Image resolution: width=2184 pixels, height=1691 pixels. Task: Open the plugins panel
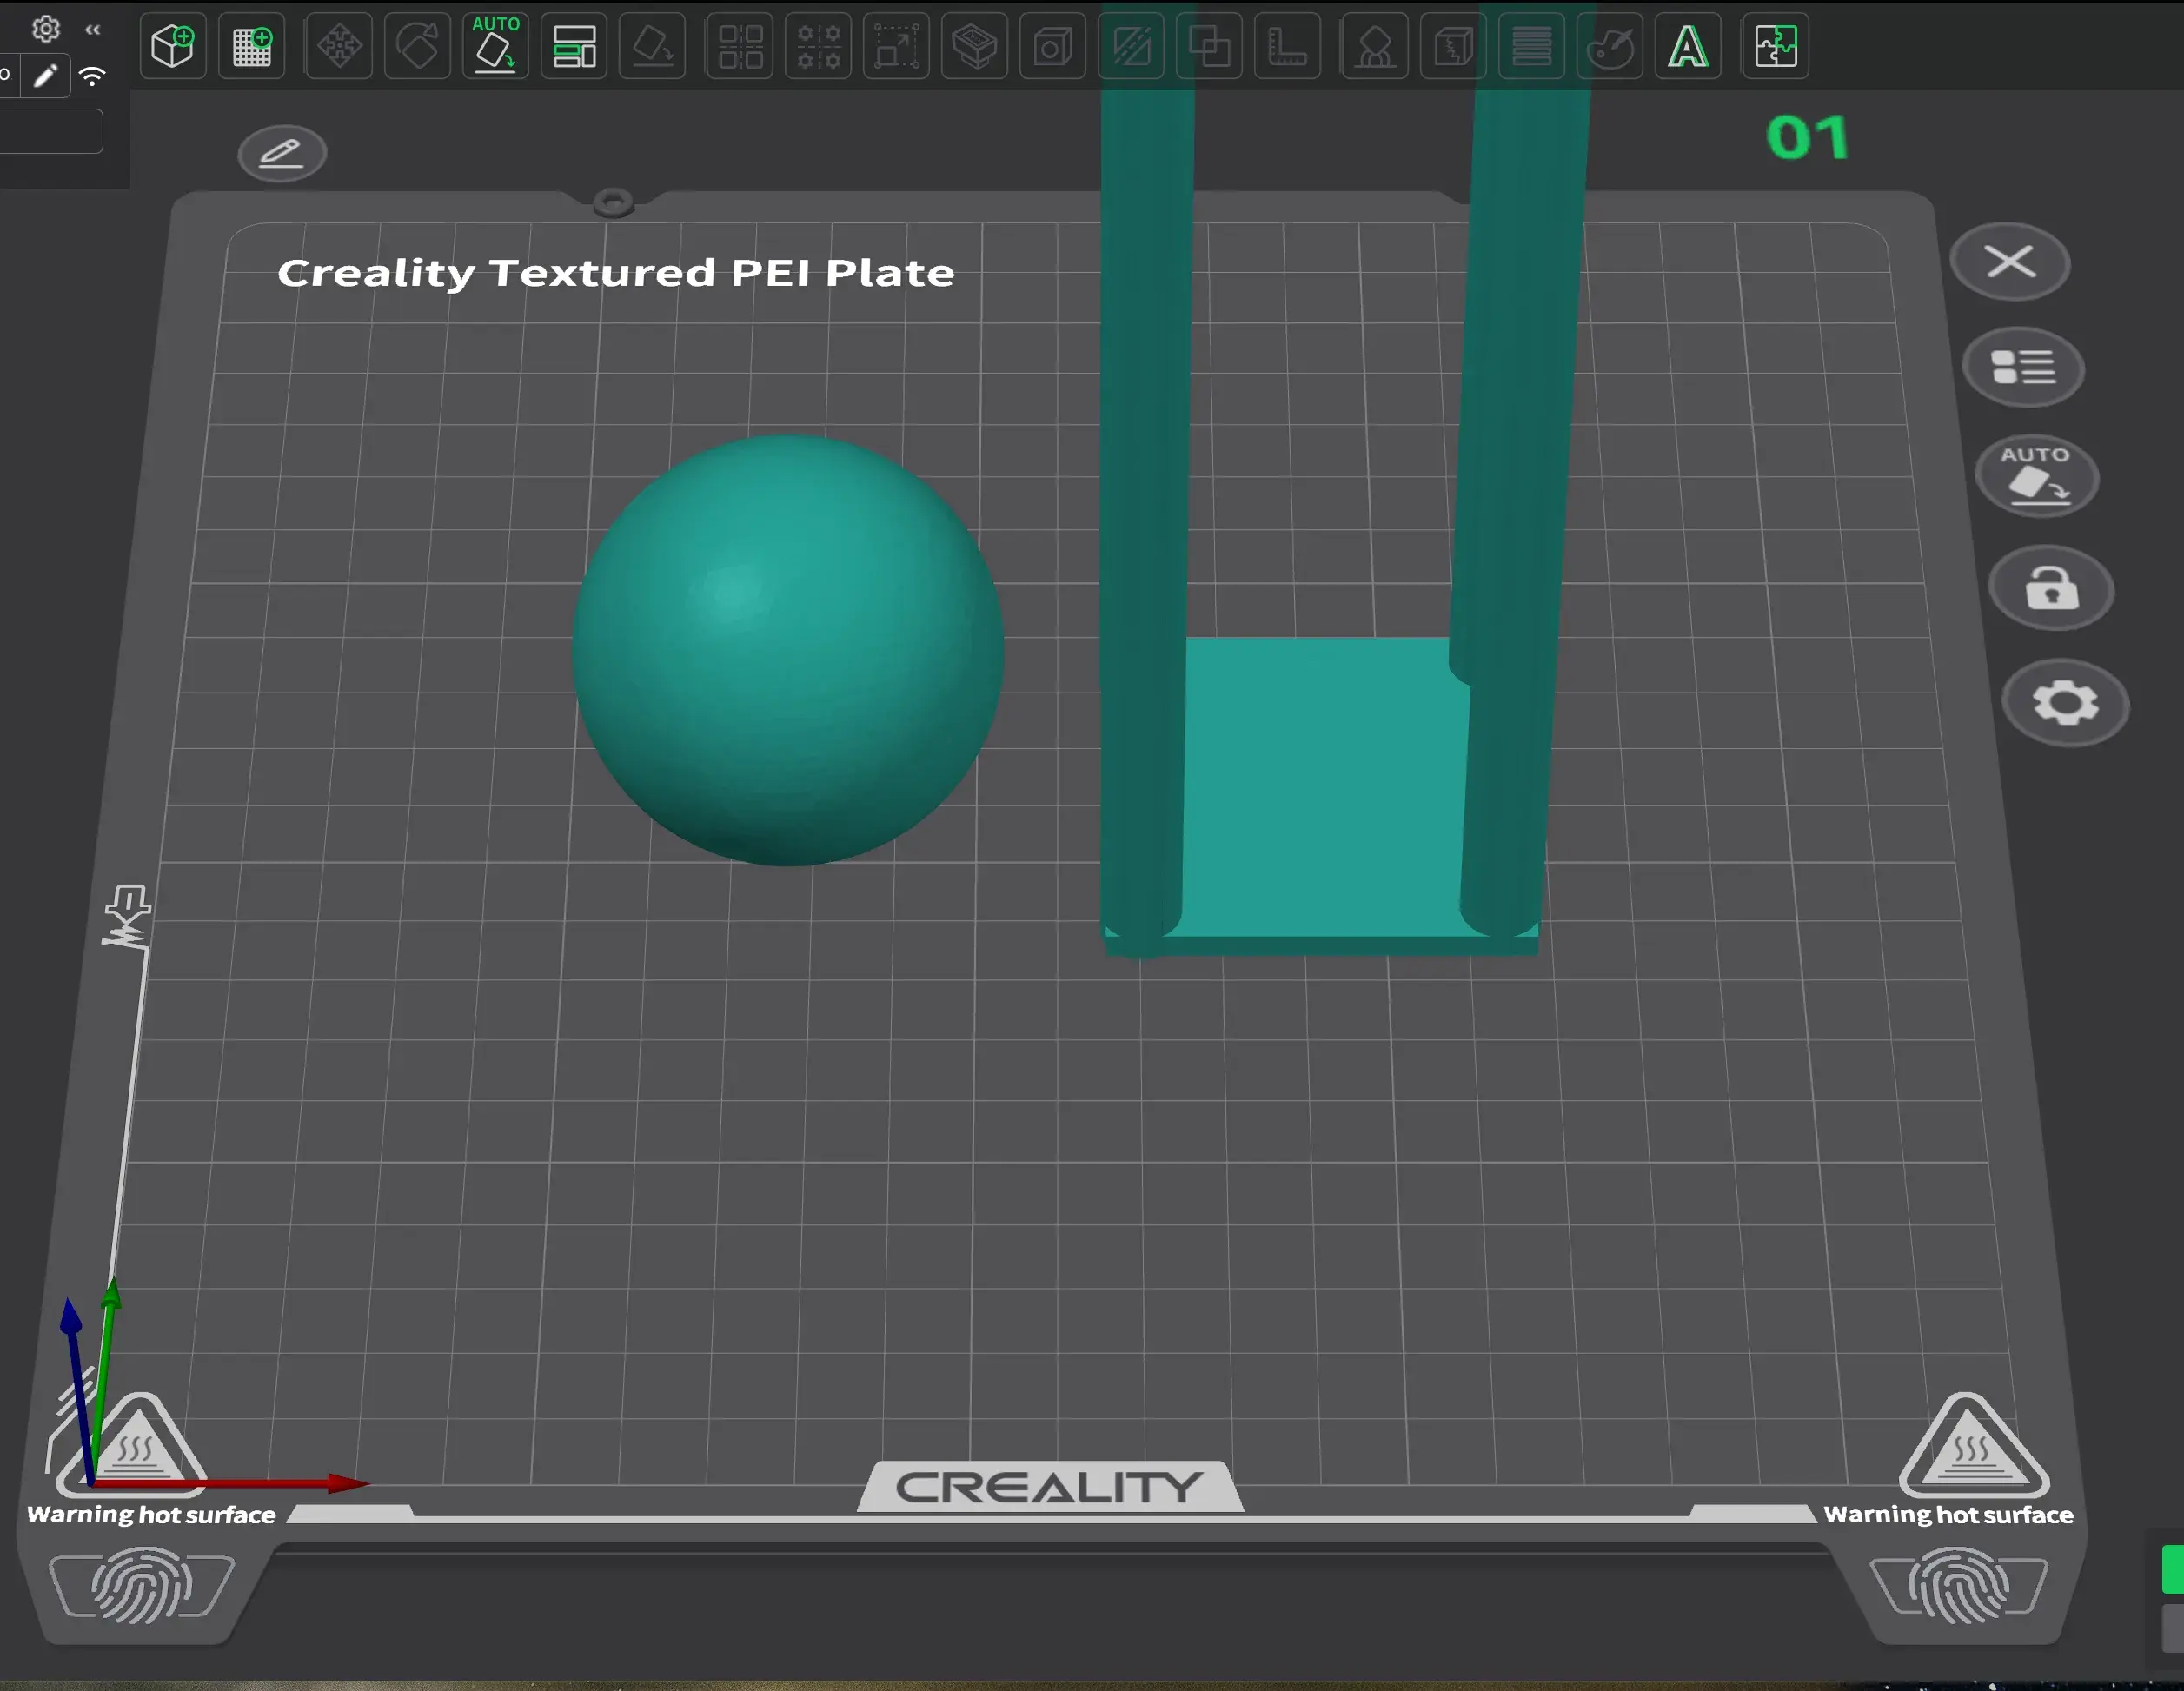[1776, 45]
